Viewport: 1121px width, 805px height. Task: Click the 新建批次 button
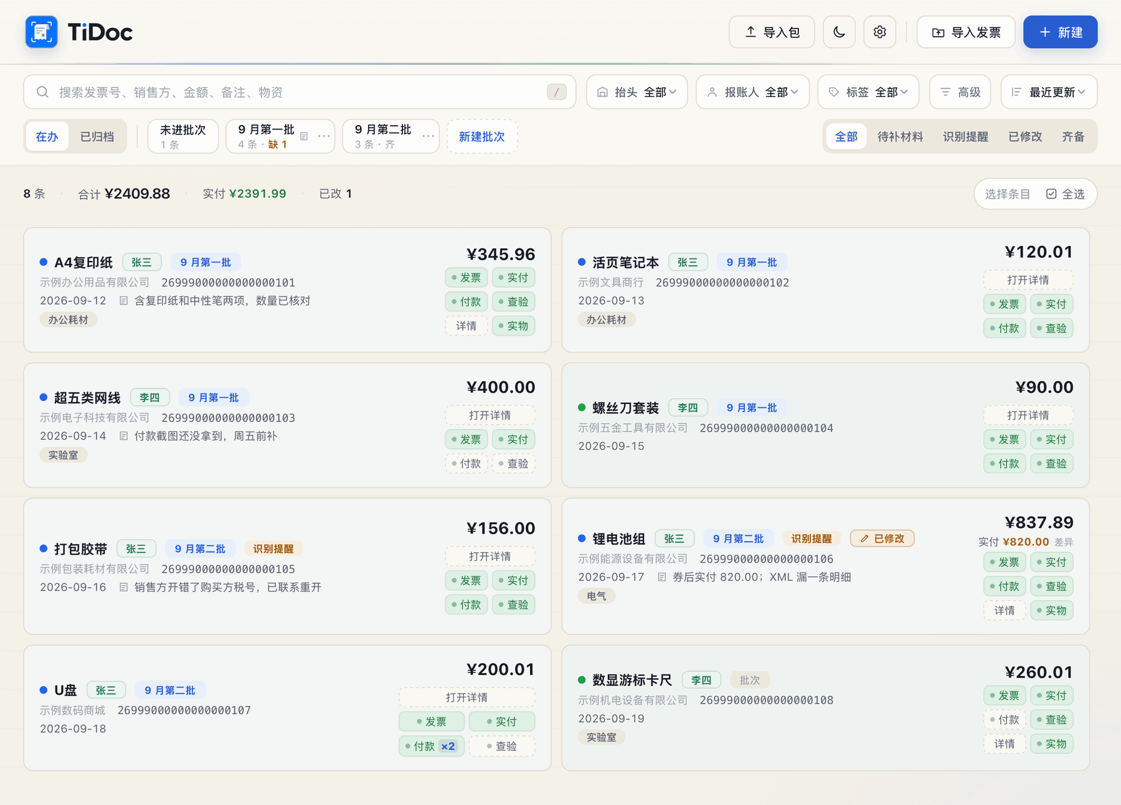click(481, 136)
